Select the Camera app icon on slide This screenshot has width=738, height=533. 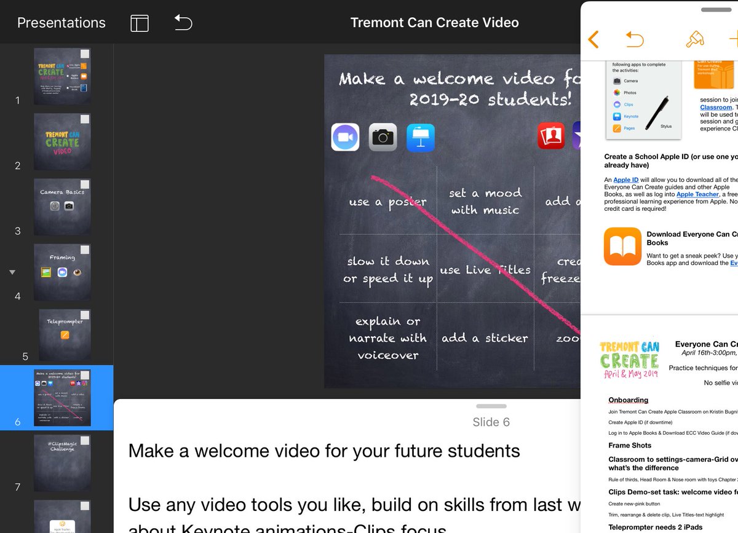[x=383, y=137]
